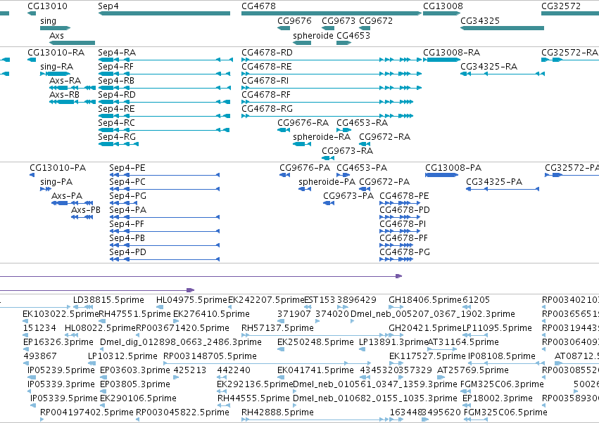Select protein Sep4-PE

tap(164, 175)
